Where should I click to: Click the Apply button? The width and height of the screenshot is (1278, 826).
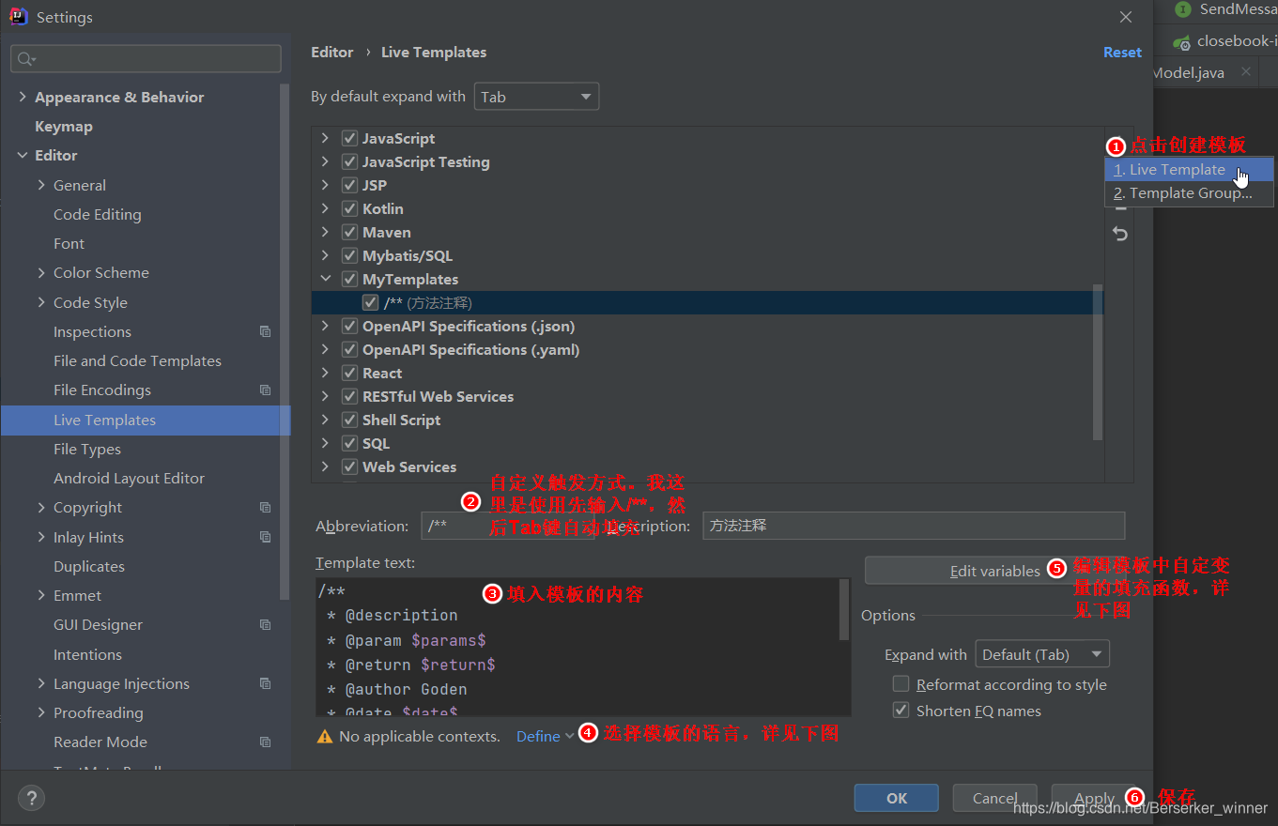tap(1094, 798)
